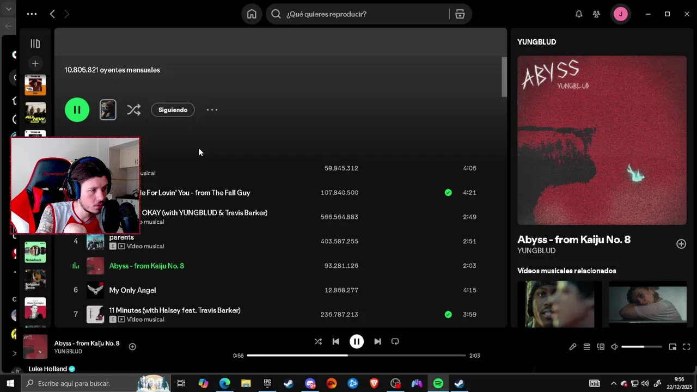The width and height of the screenshot is (697, 392).
Task: Open the play queue icon
Action: pos(586,347)
